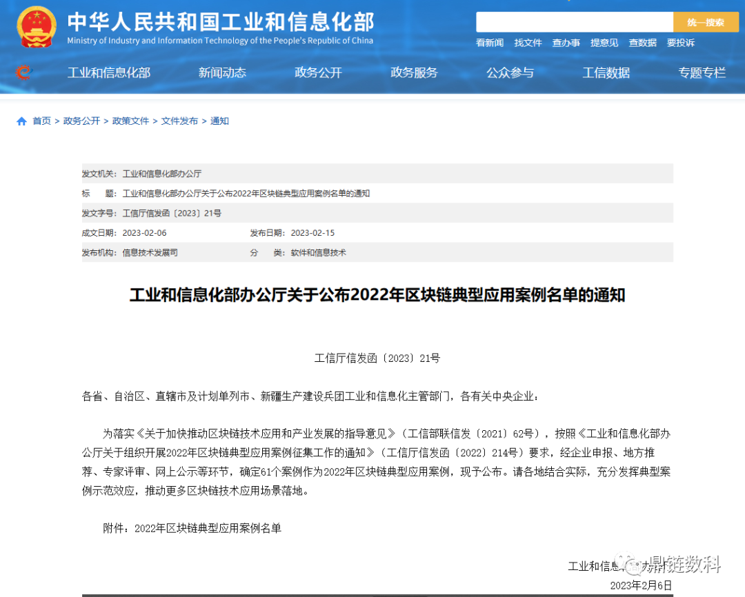Viewport: 745px width, 597px height.
Task: Click the 统一搜索 search button
Action: coord(705,21)
